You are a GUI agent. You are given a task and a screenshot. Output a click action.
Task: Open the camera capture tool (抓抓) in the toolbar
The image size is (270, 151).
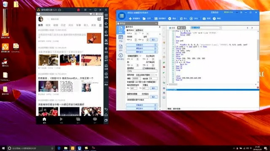(207, 18)
